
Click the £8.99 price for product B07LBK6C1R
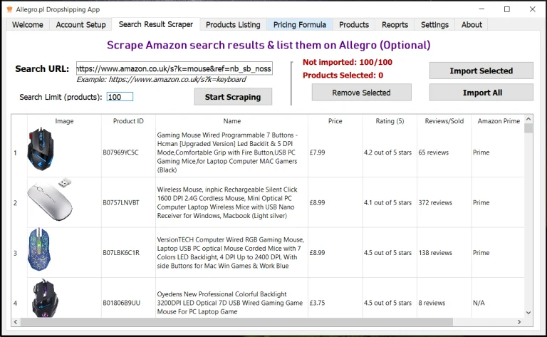click(x=335, y=253)
